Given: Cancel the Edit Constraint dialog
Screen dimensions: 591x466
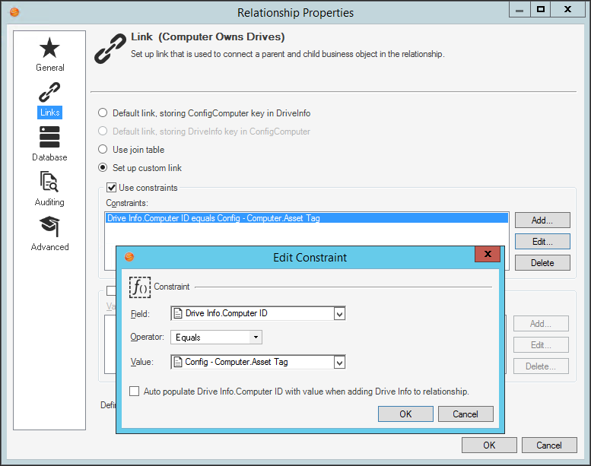Looking at the screenshot, I should click(465, 414).
